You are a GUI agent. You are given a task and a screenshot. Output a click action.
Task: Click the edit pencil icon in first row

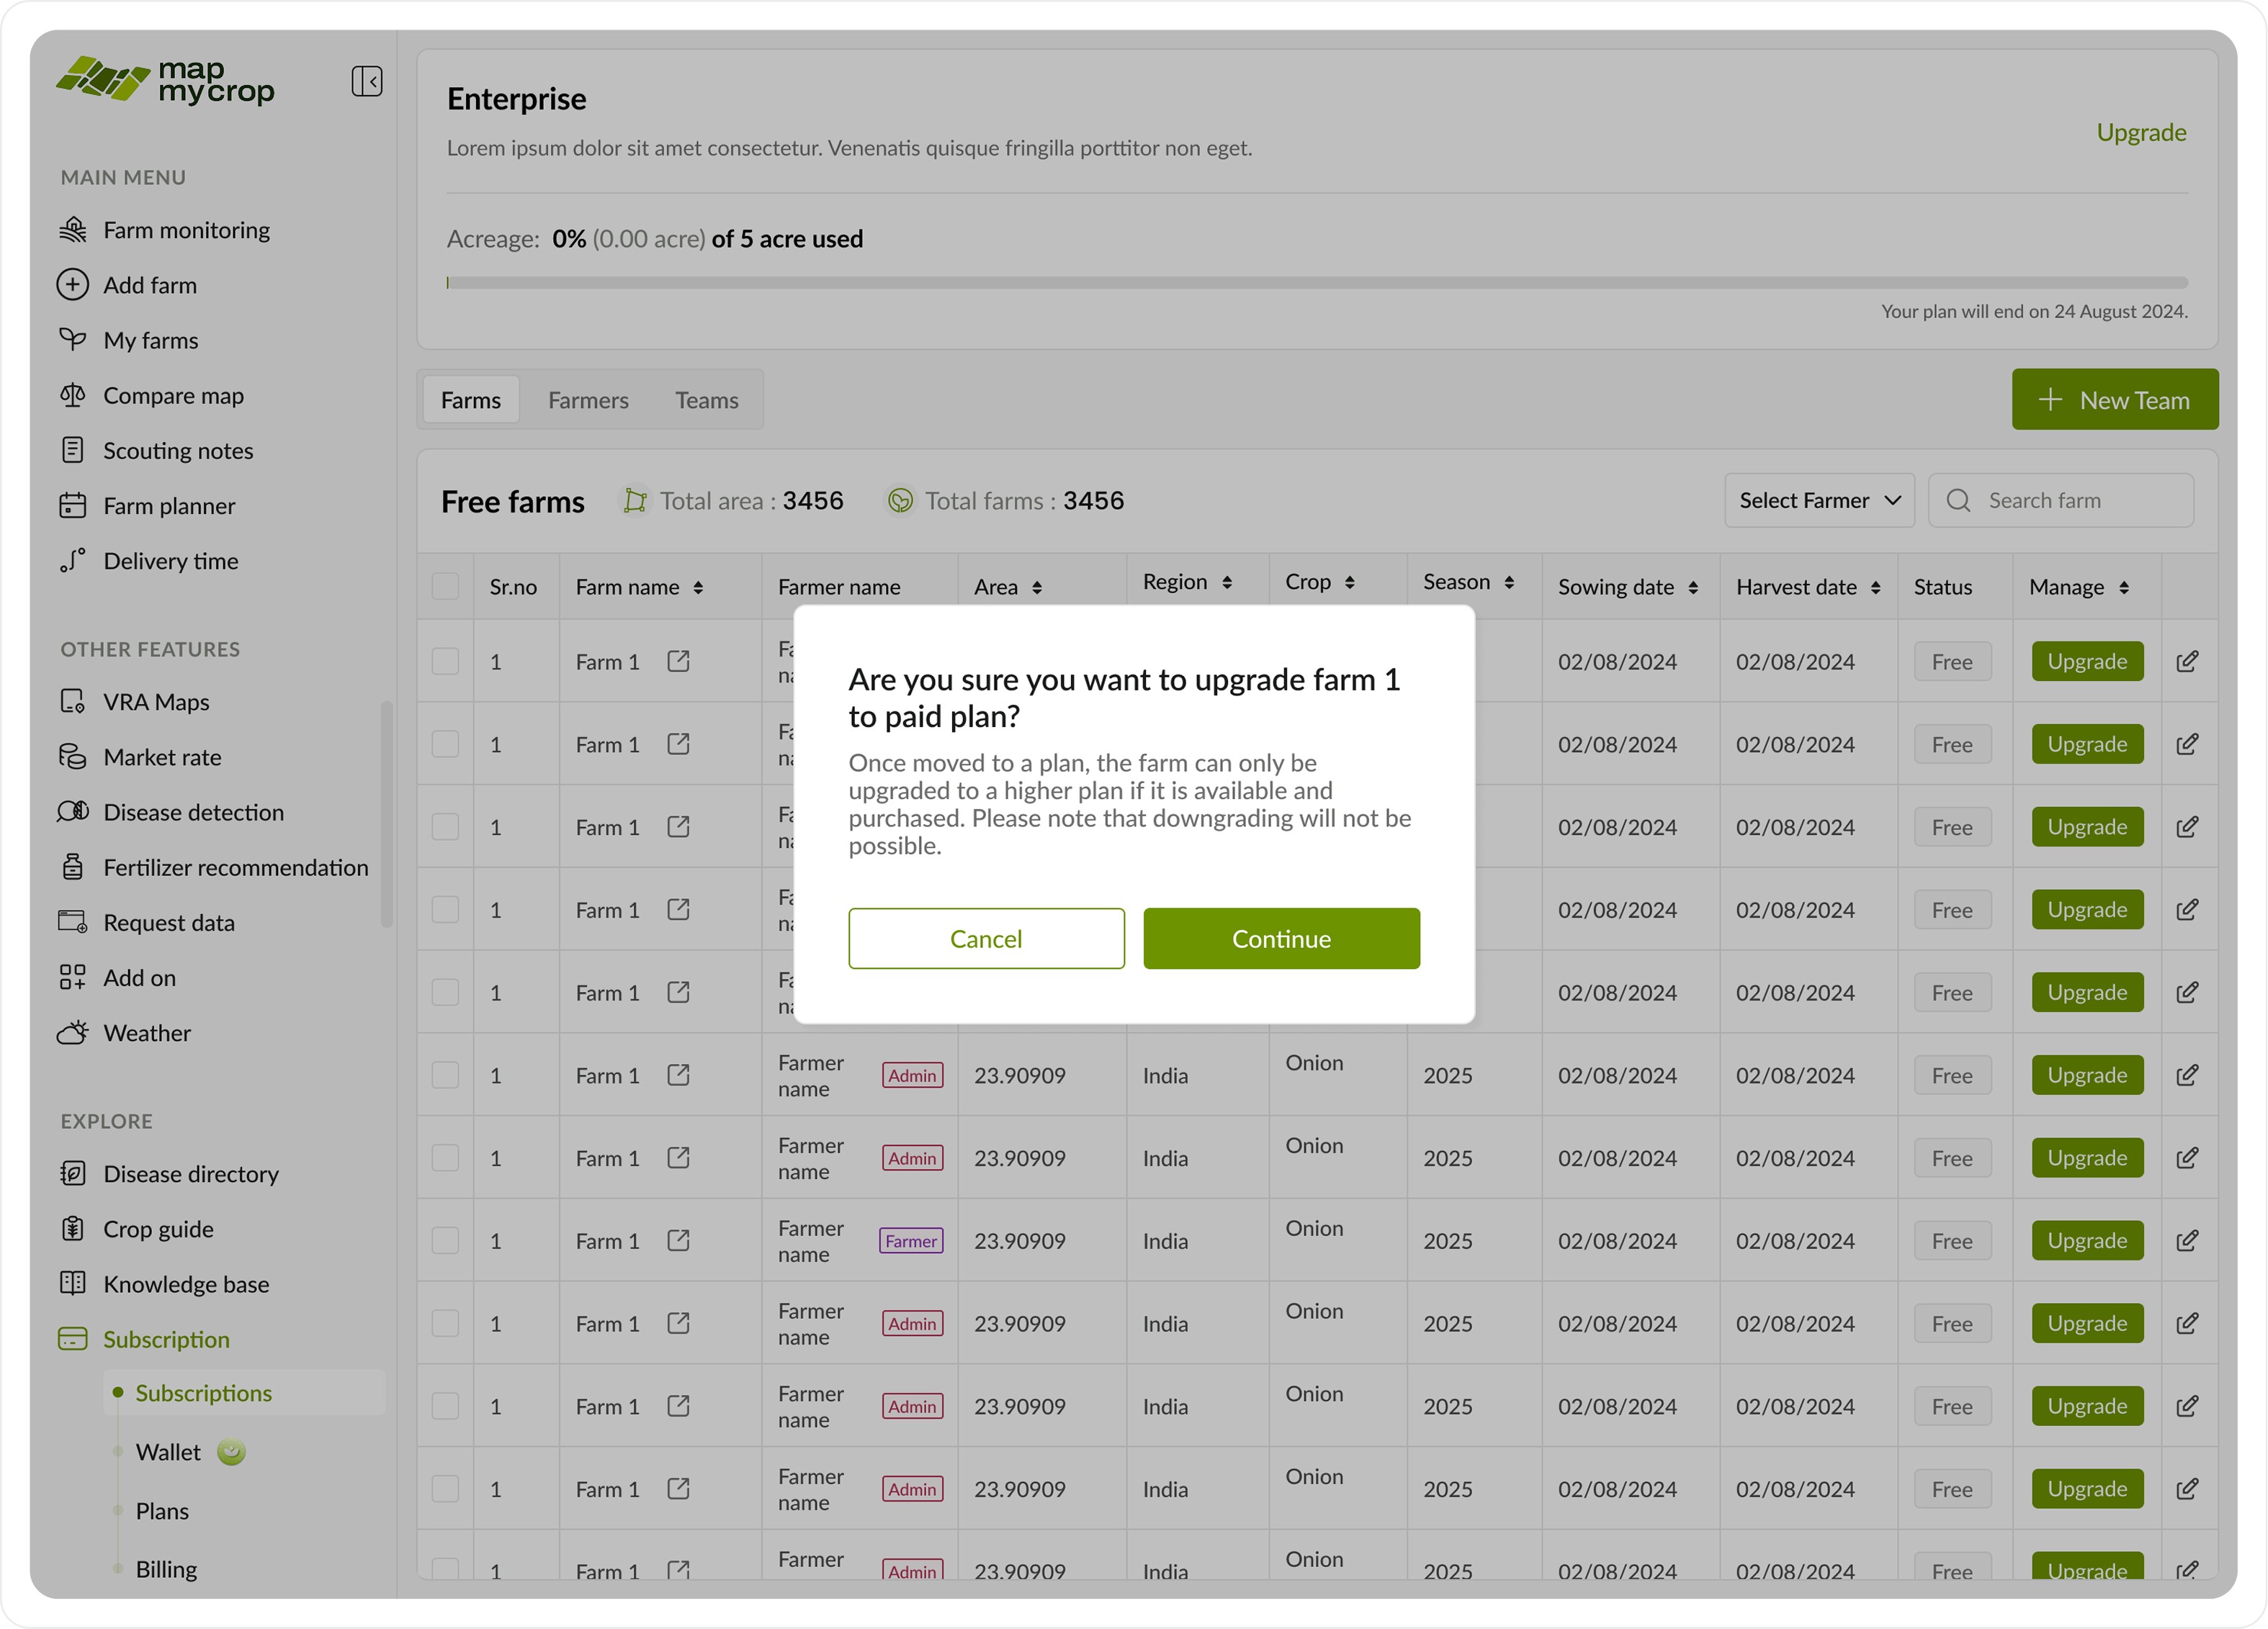pyautogui.click(x=2186, y=662)
